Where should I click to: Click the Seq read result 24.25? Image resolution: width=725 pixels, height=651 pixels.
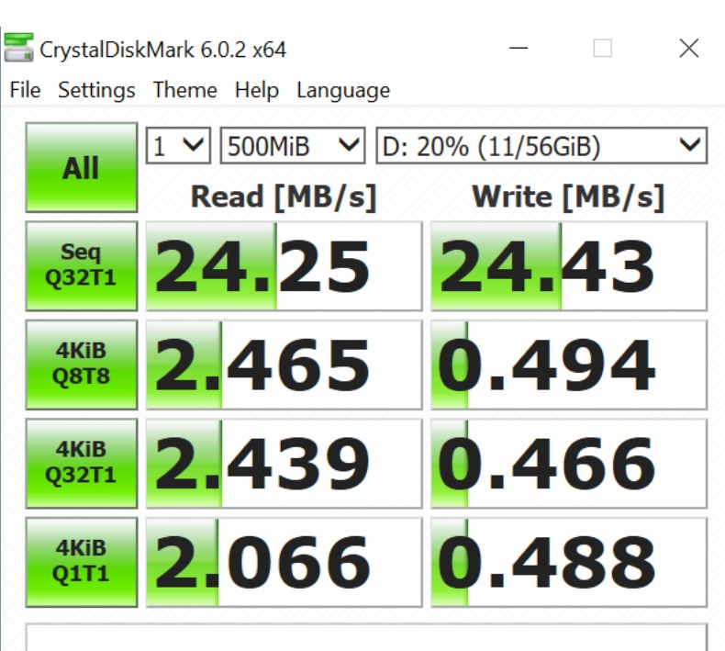[x=284, y=266]
